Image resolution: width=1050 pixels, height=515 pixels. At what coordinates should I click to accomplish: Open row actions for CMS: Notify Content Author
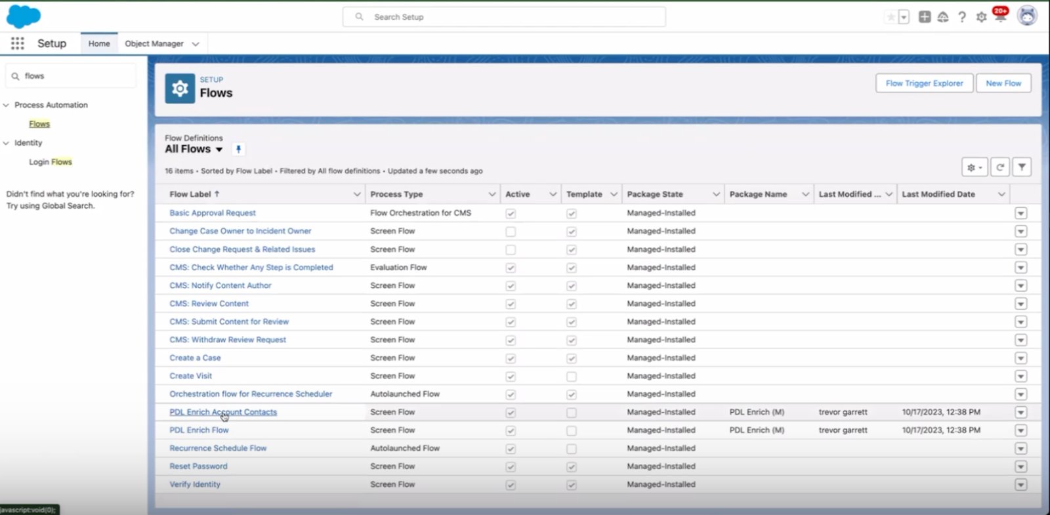click(x=1020, y=285)
